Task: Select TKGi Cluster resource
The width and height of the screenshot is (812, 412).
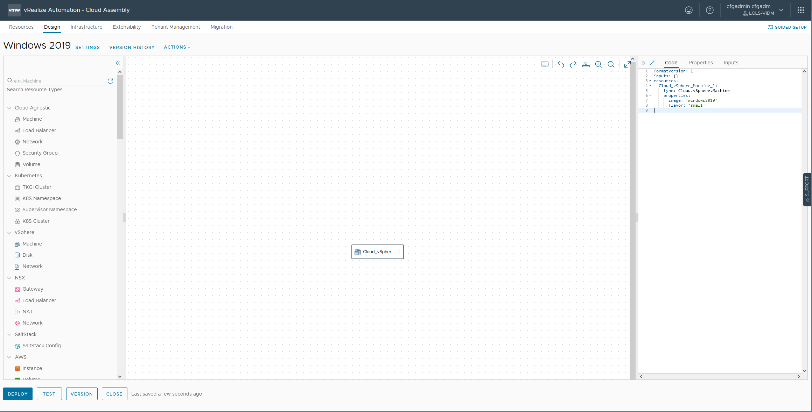Action: tap(33, 187)
